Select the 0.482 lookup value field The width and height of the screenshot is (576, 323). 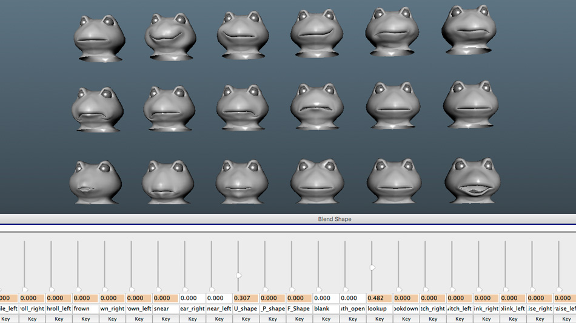pyautogui.click(x=379, y=298)
